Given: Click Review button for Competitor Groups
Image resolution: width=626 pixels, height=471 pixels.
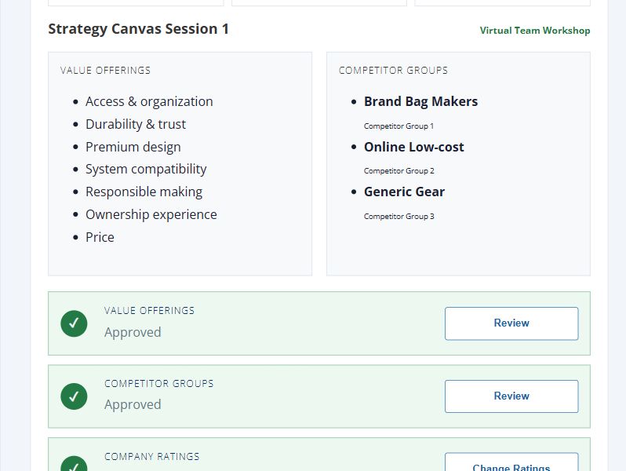Looking at the screenshot, I should [x=511, y=396].
